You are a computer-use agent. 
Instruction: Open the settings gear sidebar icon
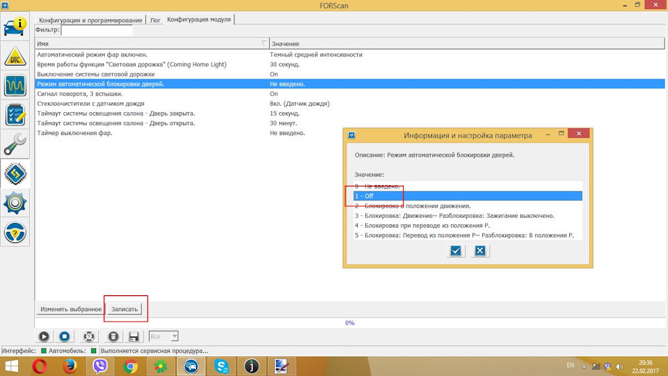coord(15,203)
